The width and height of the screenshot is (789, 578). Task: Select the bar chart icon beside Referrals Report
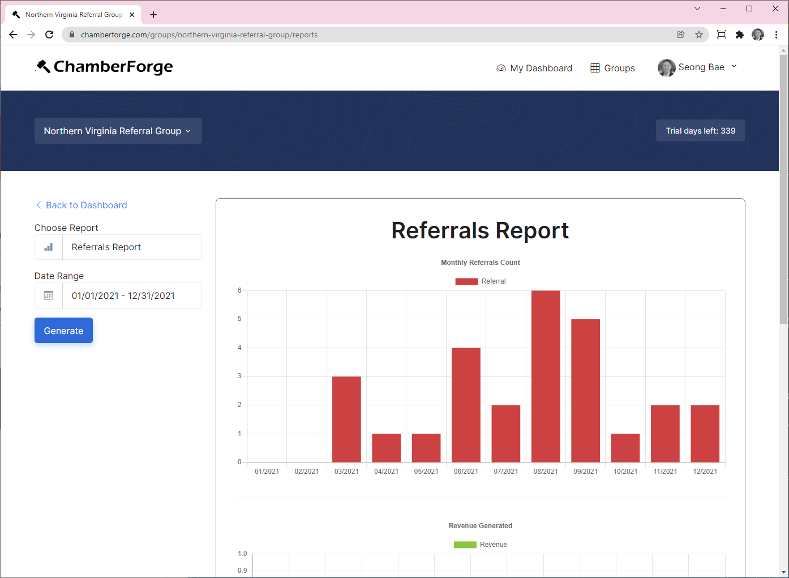(48, 247)
